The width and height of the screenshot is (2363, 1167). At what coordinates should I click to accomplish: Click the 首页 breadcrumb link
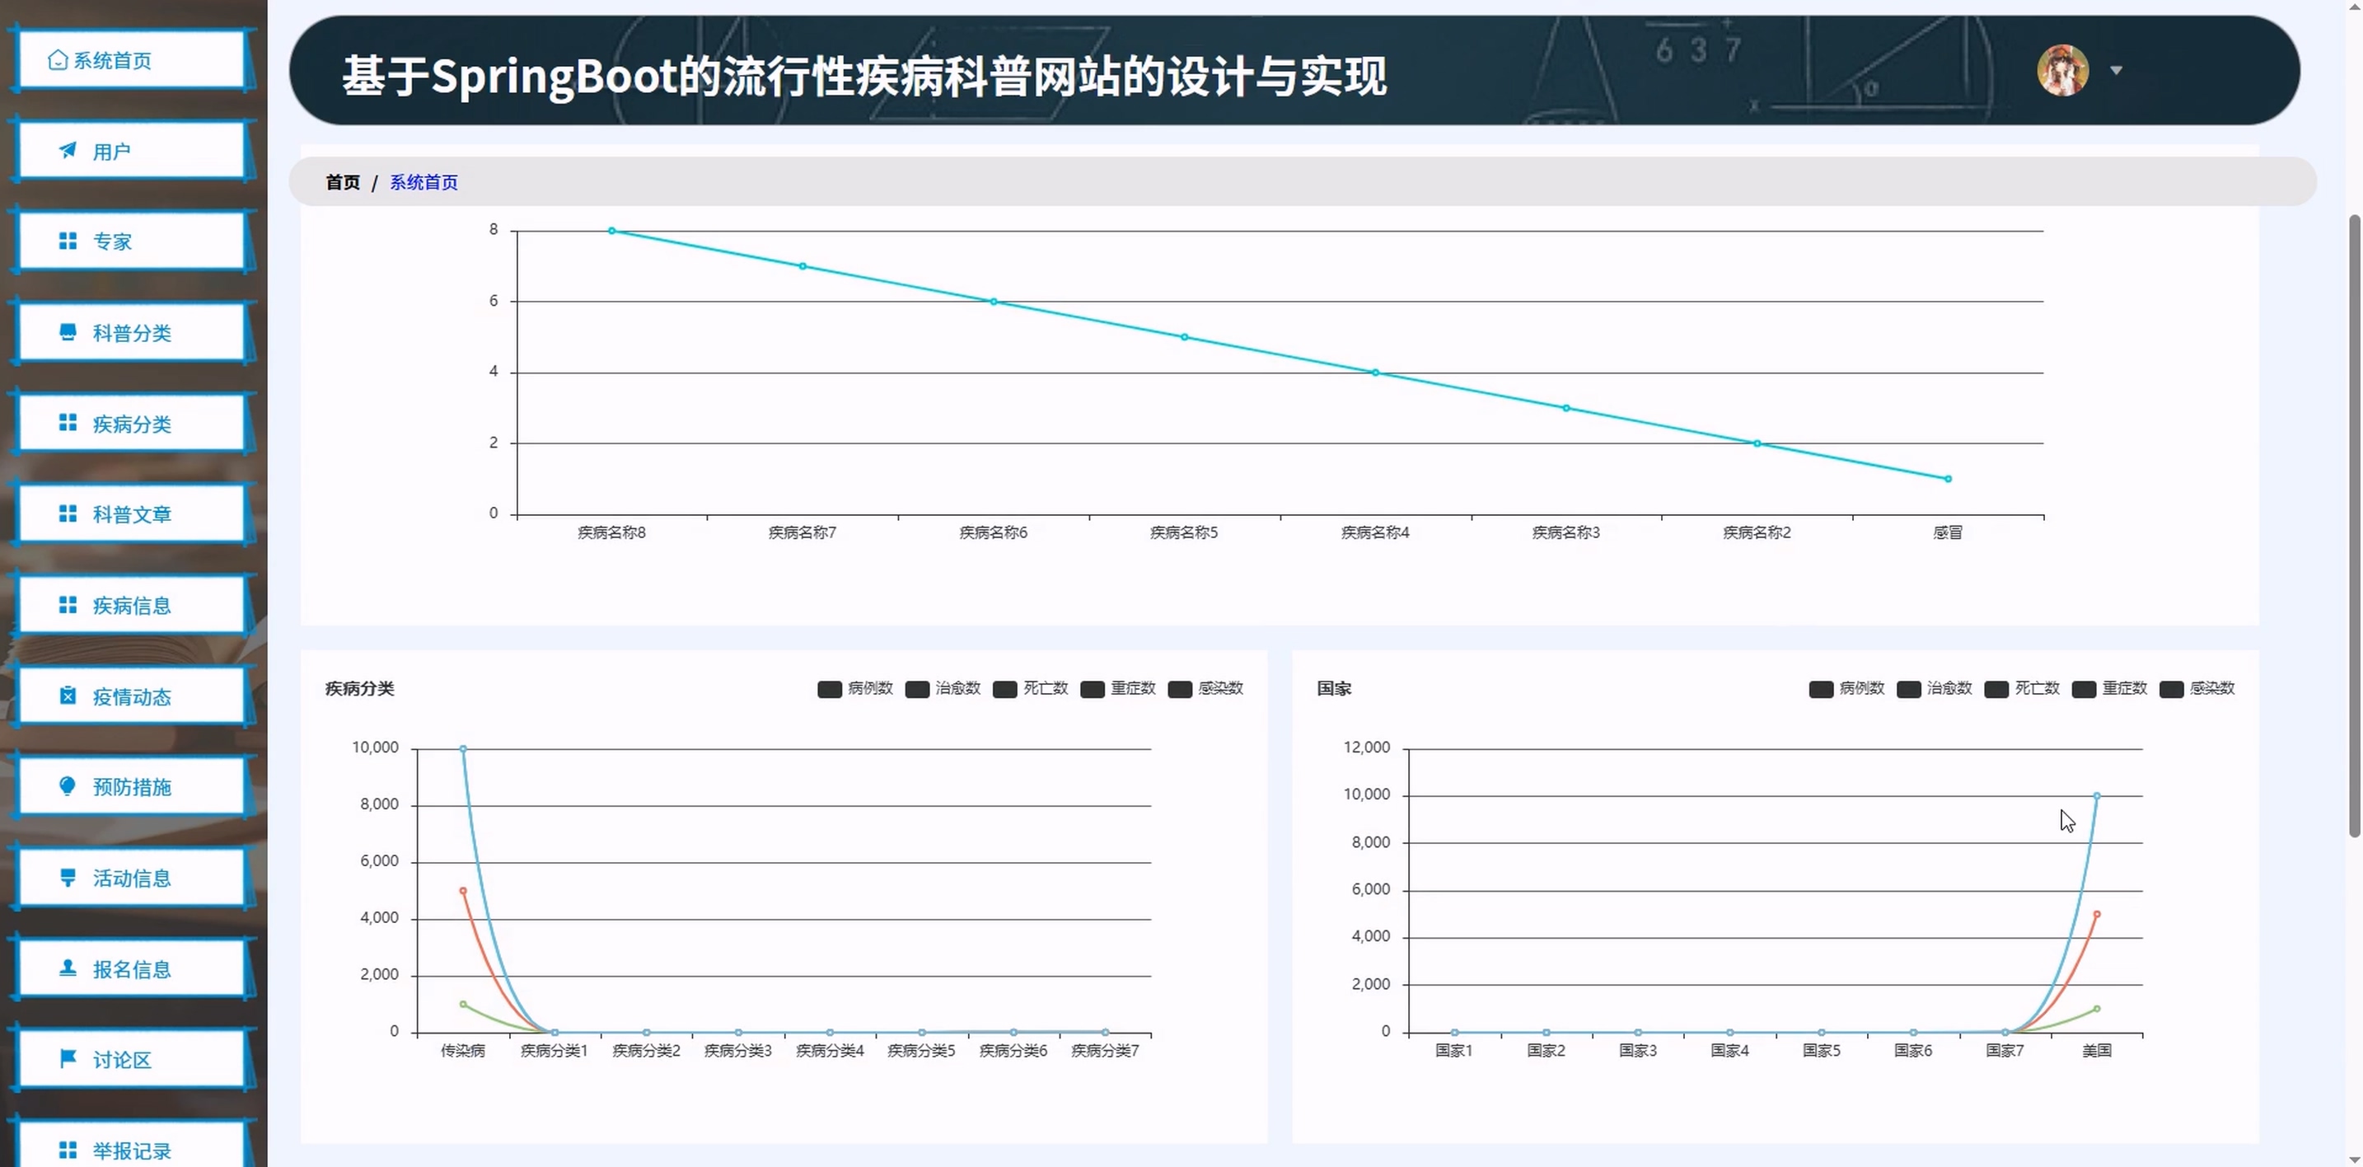click(343, 183)
